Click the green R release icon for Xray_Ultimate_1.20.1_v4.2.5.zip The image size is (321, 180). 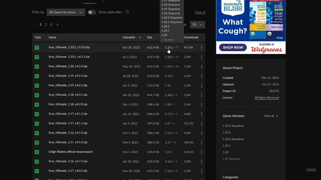(x=37, y=57)
